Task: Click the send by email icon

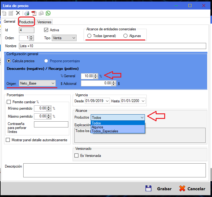Action: [41, 13]
